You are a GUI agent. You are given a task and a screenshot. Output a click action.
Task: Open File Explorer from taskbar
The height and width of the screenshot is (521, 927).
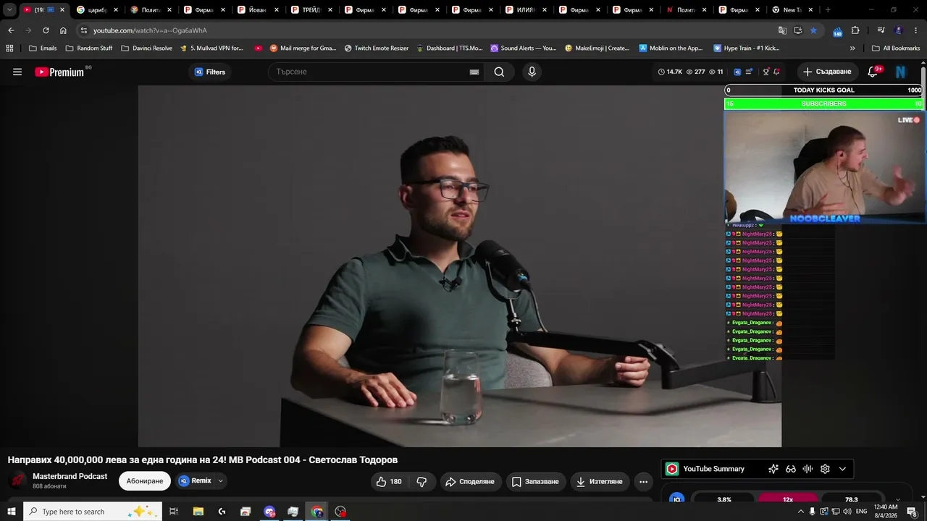[198, 512]
